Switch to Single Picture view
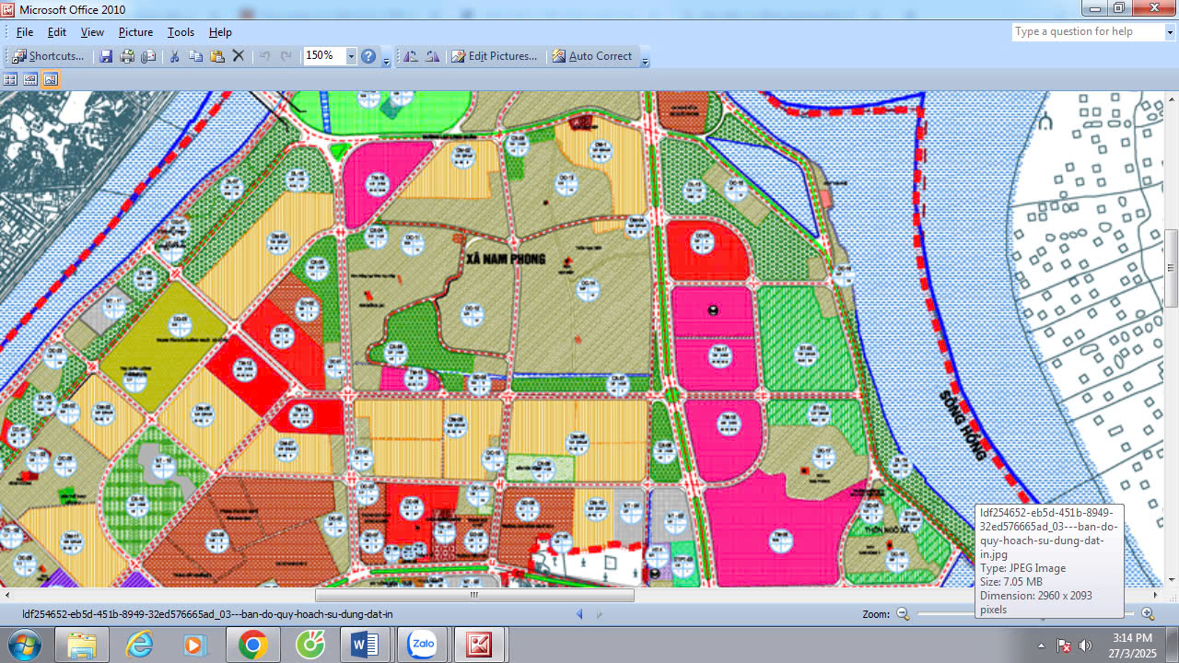 (x=51, y=79)
